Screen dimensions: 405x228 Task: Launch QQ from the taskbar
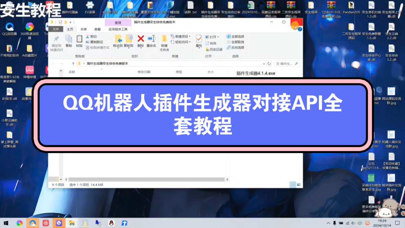tap(111, 223)
